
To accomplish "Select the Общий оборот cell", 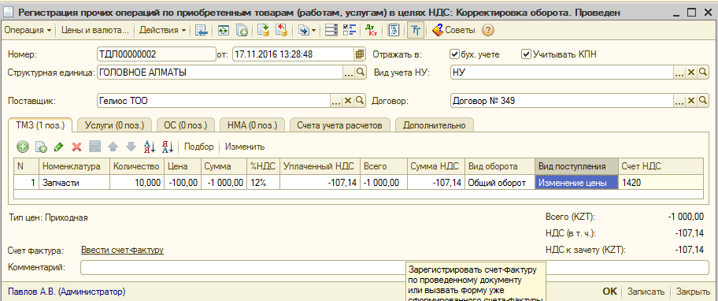I will pyautogui.click(x=500, y=183).
